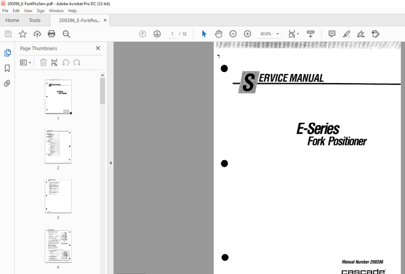This screenshot has width=405, height=274.
Task: Close the 200396_E-ForkPos document tab
Action: tap(105, 20)
